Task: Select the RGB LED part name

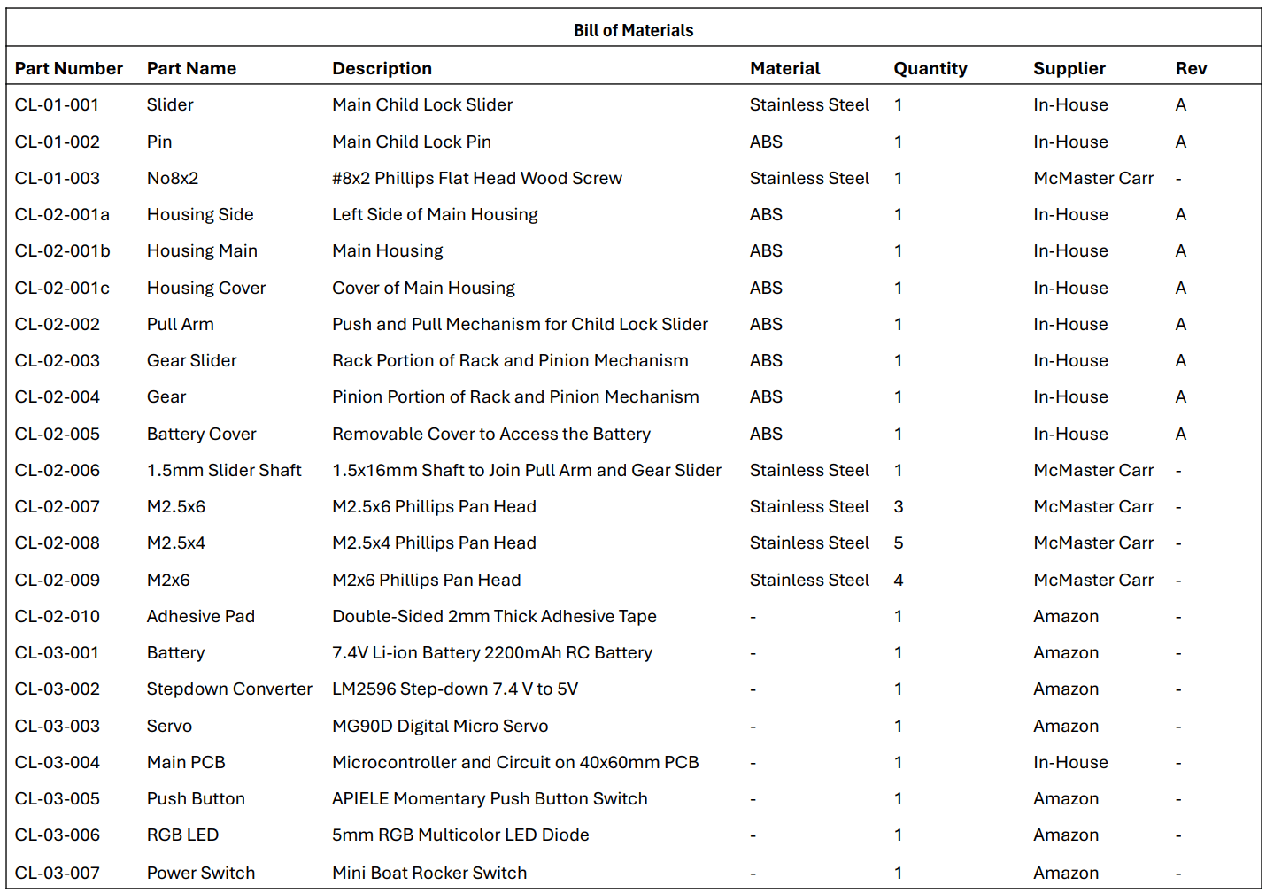Action: 182,835
